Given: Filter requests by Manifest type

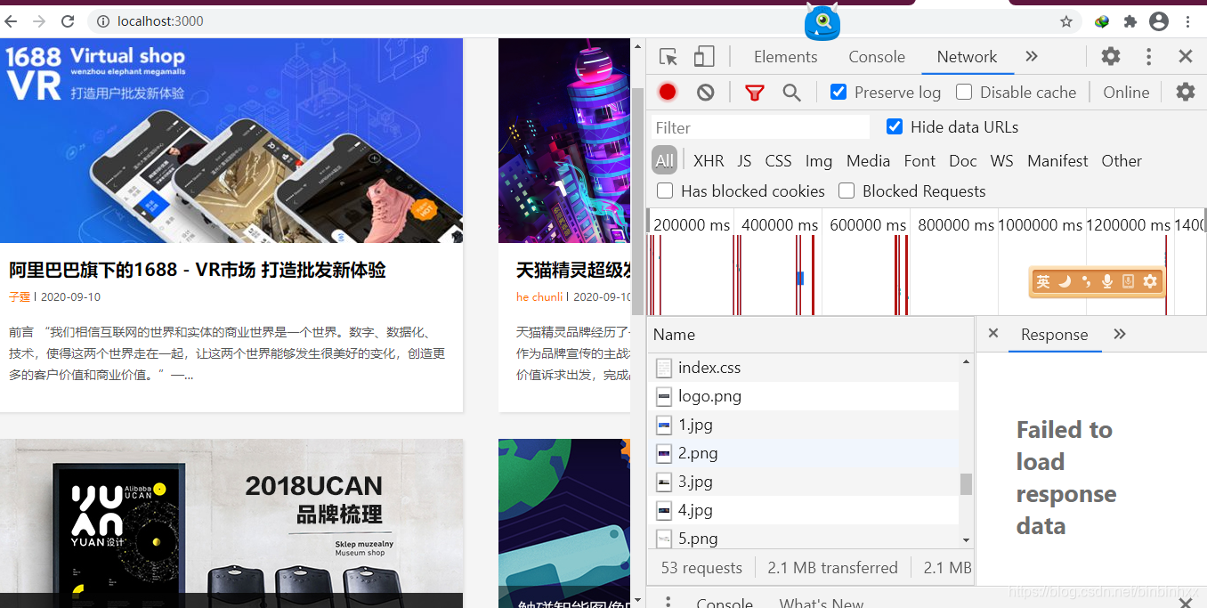Looking at the screenshot, I should [x=1057, y=161].
